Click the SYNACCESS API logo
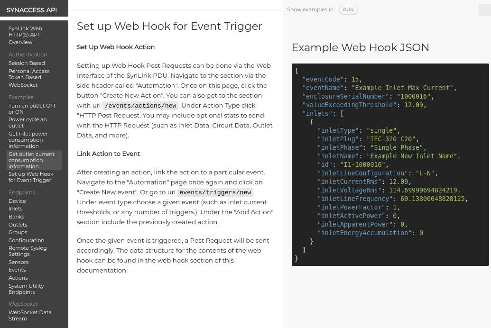 31,10
